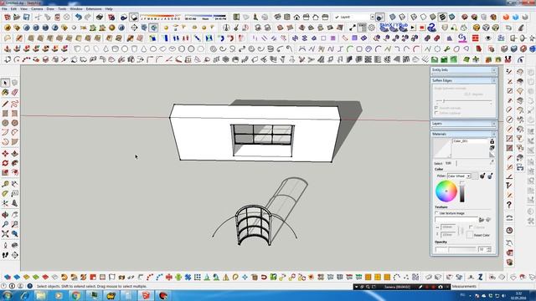Open the Edit menu
Viewport: 536px width, 301px height.
pos(13,9)
